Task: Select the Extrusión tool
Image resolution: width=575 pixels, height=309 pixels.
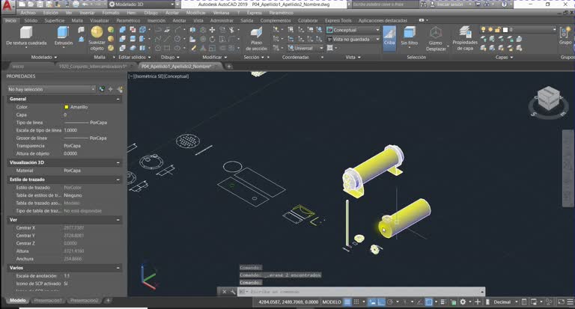Action: [x=64, y=37]
